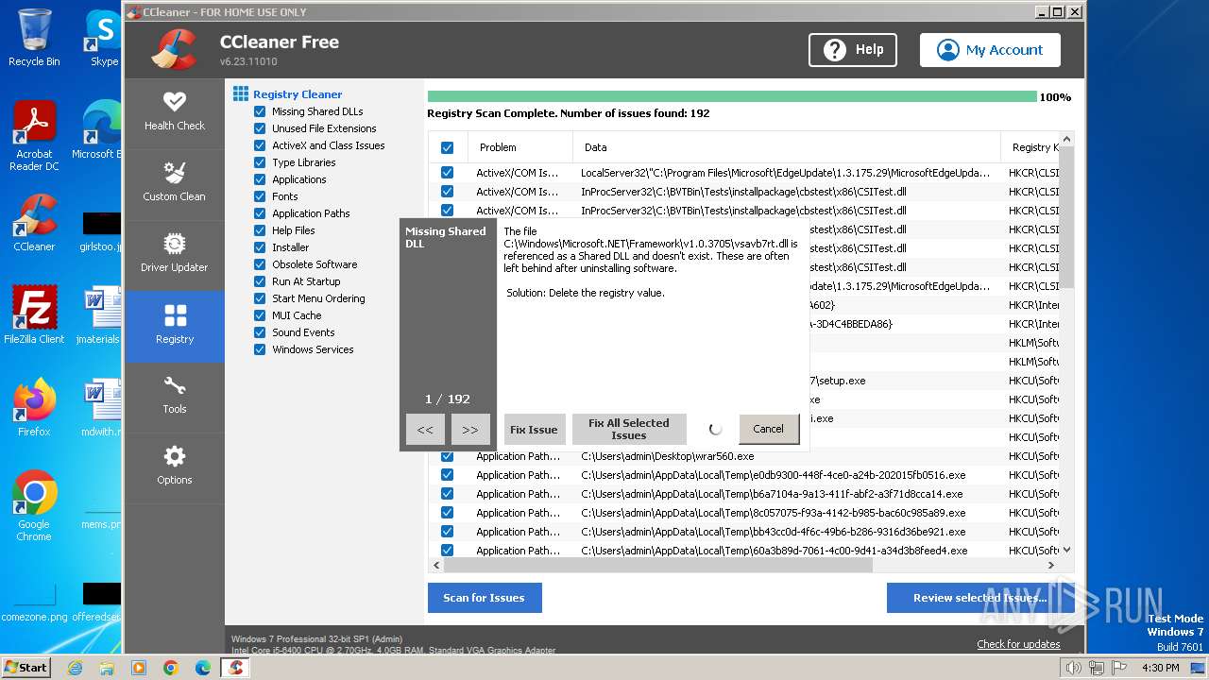Viewport: 1209px width, 680px height.
Task: Click the horizontal scrollbar right arrow
Action: click(1051, 565)
